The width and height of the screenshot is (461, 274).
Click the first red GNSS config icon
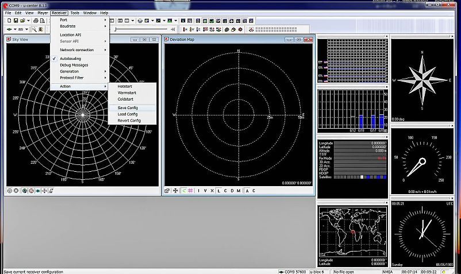tap(205, 29)
